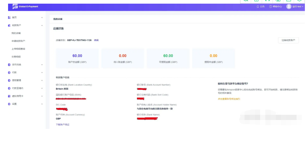The width and height of the screenshot is (308, 144).
Task: Click the 帮助中心 text in header
Action: pos(277,7)
